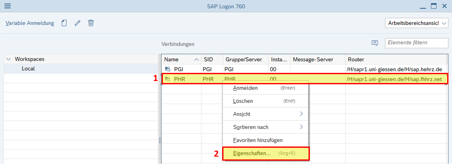Click the new connection page icon
The height and width of the screenshot is (165, 452).
64,23
